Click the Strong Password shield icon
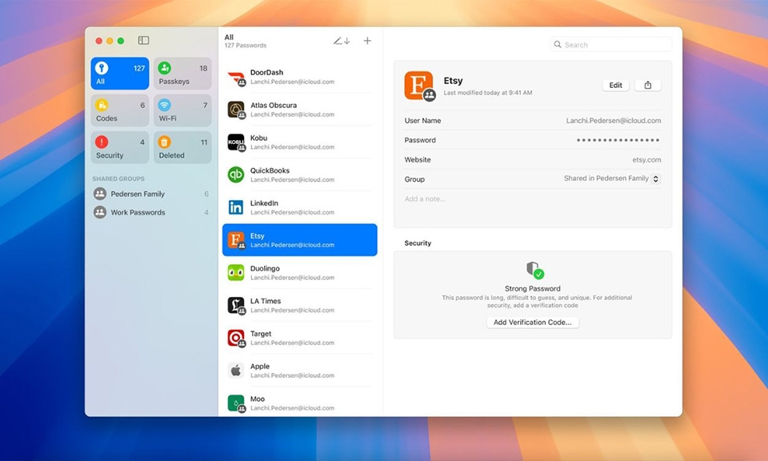Image resolution: width=768 pixels, height=461 pixels. click(534, 270)
